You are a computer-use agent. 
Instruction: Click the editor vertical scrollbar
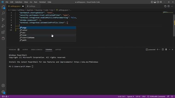click(174, 25)
